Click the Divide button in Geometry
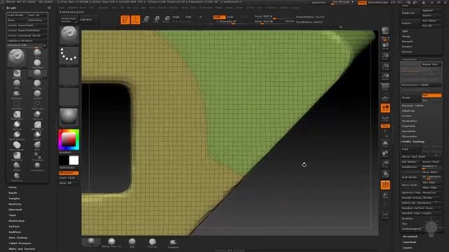 (410, 98)
